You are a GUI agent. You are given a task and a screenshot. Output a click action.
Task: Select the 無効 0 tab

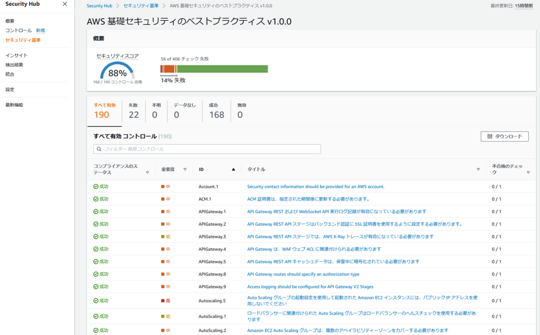click(x=242, y=111)
